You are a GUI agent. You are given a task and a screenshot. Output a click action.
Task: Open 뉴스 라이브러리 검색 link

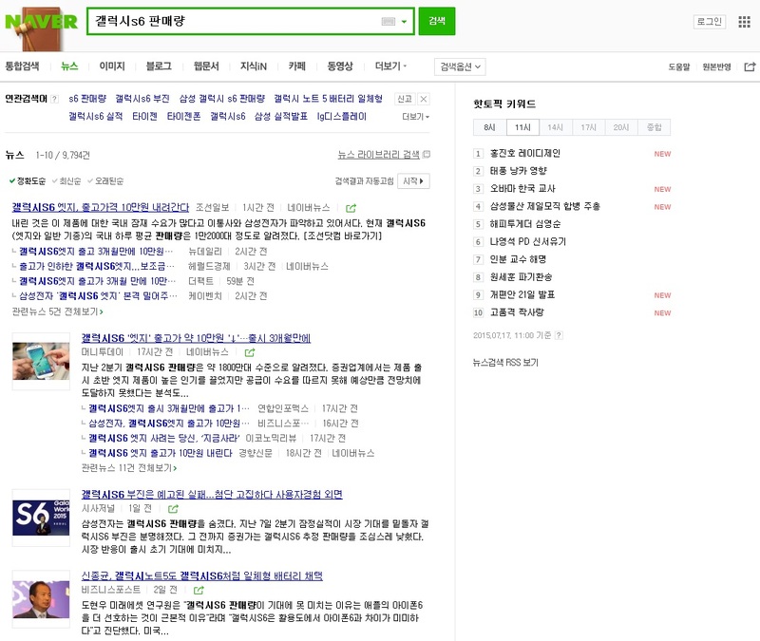pyautogui.click(x=378, y=155)
